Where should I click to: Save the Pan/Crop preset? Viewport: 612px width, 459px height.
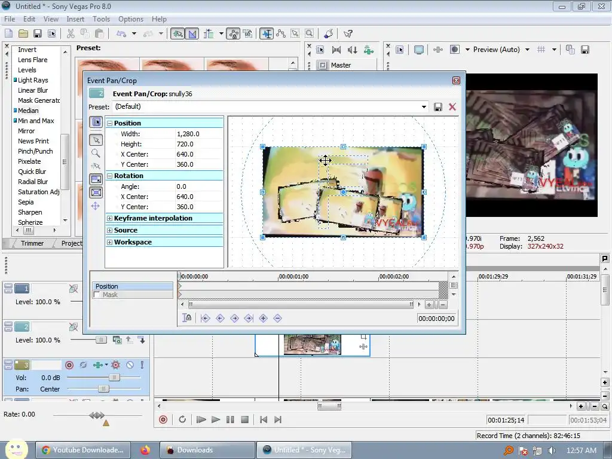438,107
